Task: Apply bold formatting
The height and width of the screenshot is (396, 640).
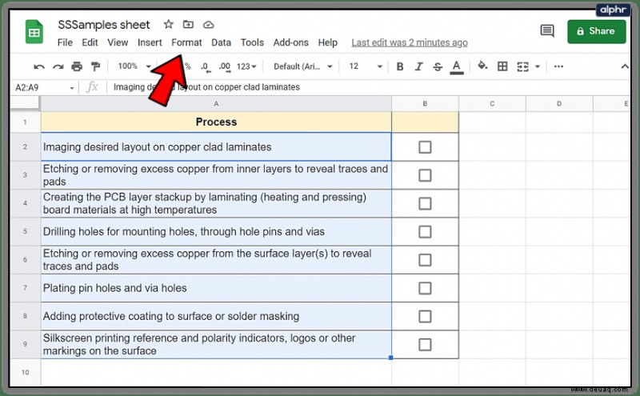Action: (x=400, y=66)
